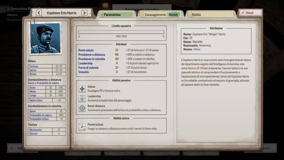Go to the next character with right arrow
The height and width of the screenshot is (160, 284).
click(x=85, y=13)
